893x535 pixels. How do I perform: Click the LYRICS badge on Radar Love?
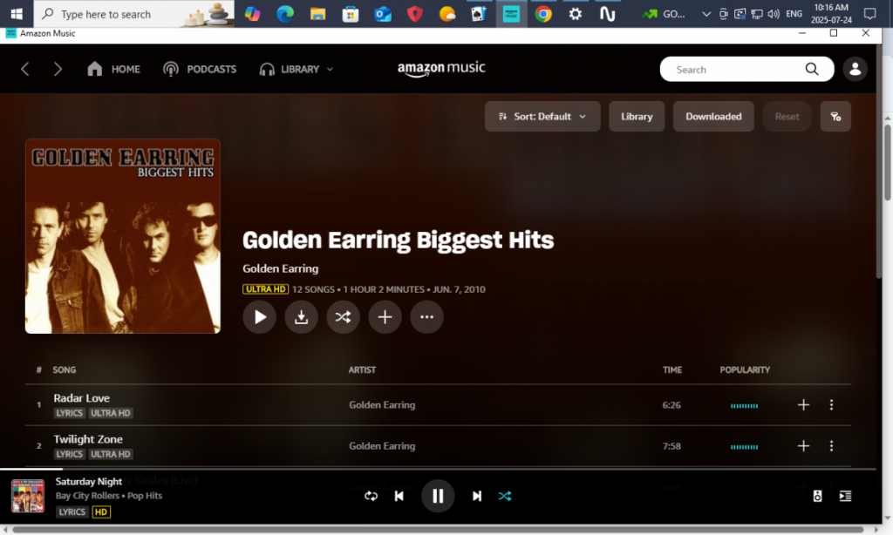click(70, 413)
